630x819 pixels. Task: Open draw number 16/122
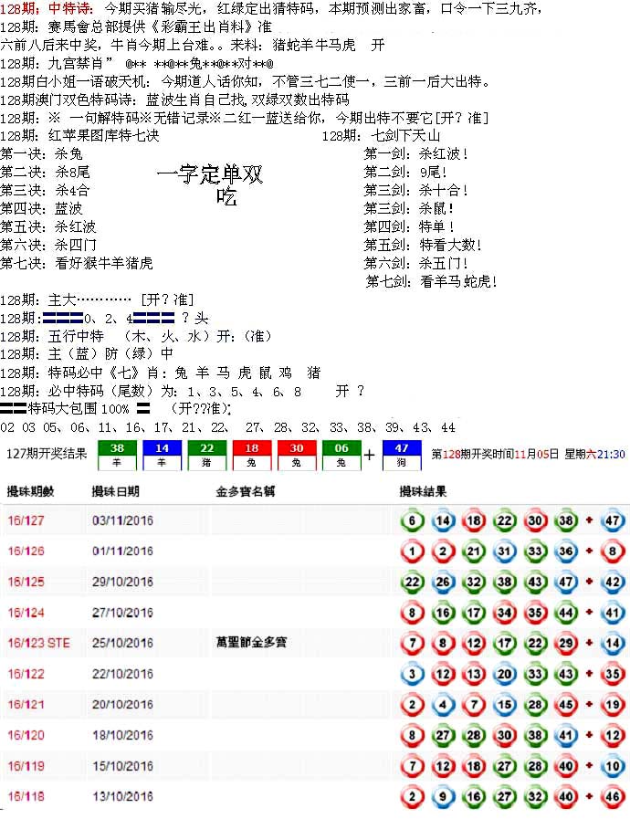click(x=26, y=674)
